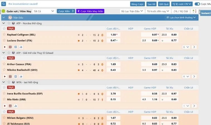The height and width of the screenshot is (125, 211).
Task: Star the Raphael Collignon (BEL) row
Action: pyautogui.click(x=4, y=34)
